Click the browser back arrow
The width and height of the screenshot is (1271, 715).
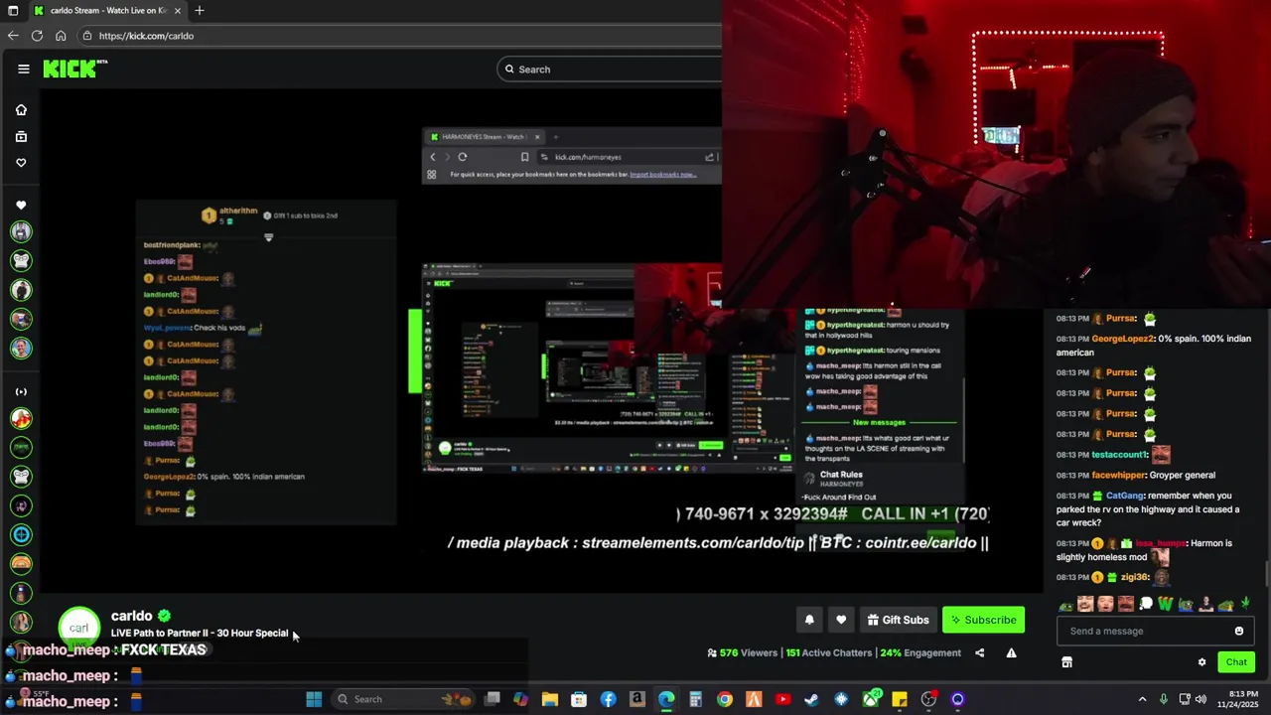pyautogui.click(x=13, y=36)
